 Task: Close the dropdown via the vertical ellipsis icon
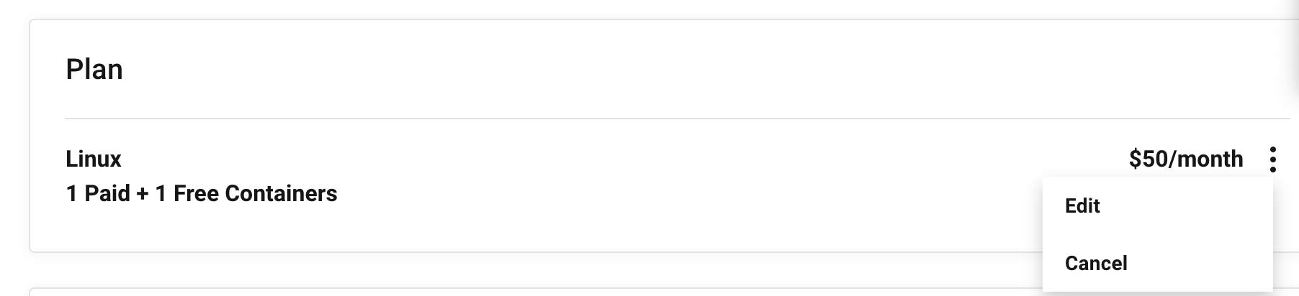tap(1272, 159)
